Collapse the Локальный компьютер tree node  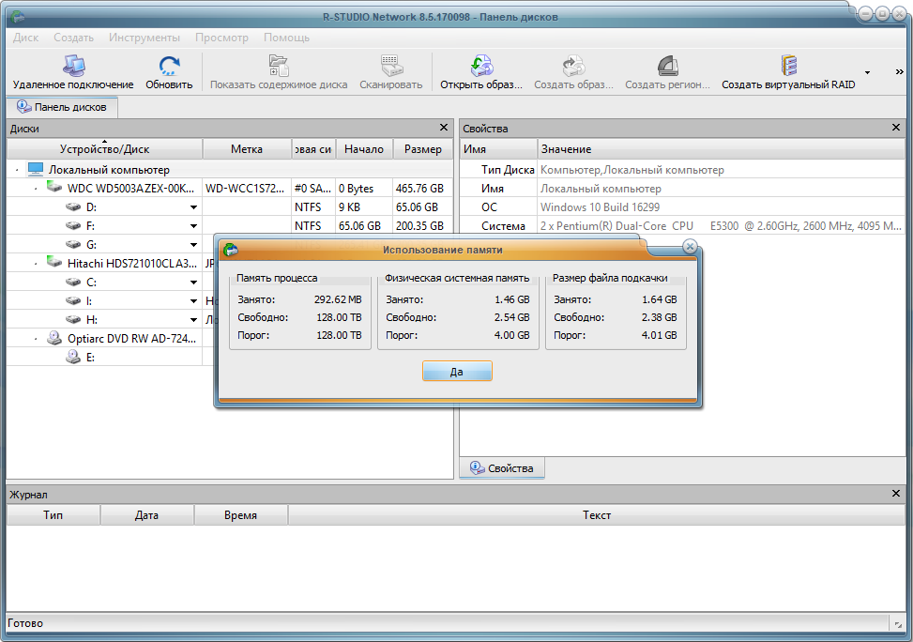tap(17, 170)
